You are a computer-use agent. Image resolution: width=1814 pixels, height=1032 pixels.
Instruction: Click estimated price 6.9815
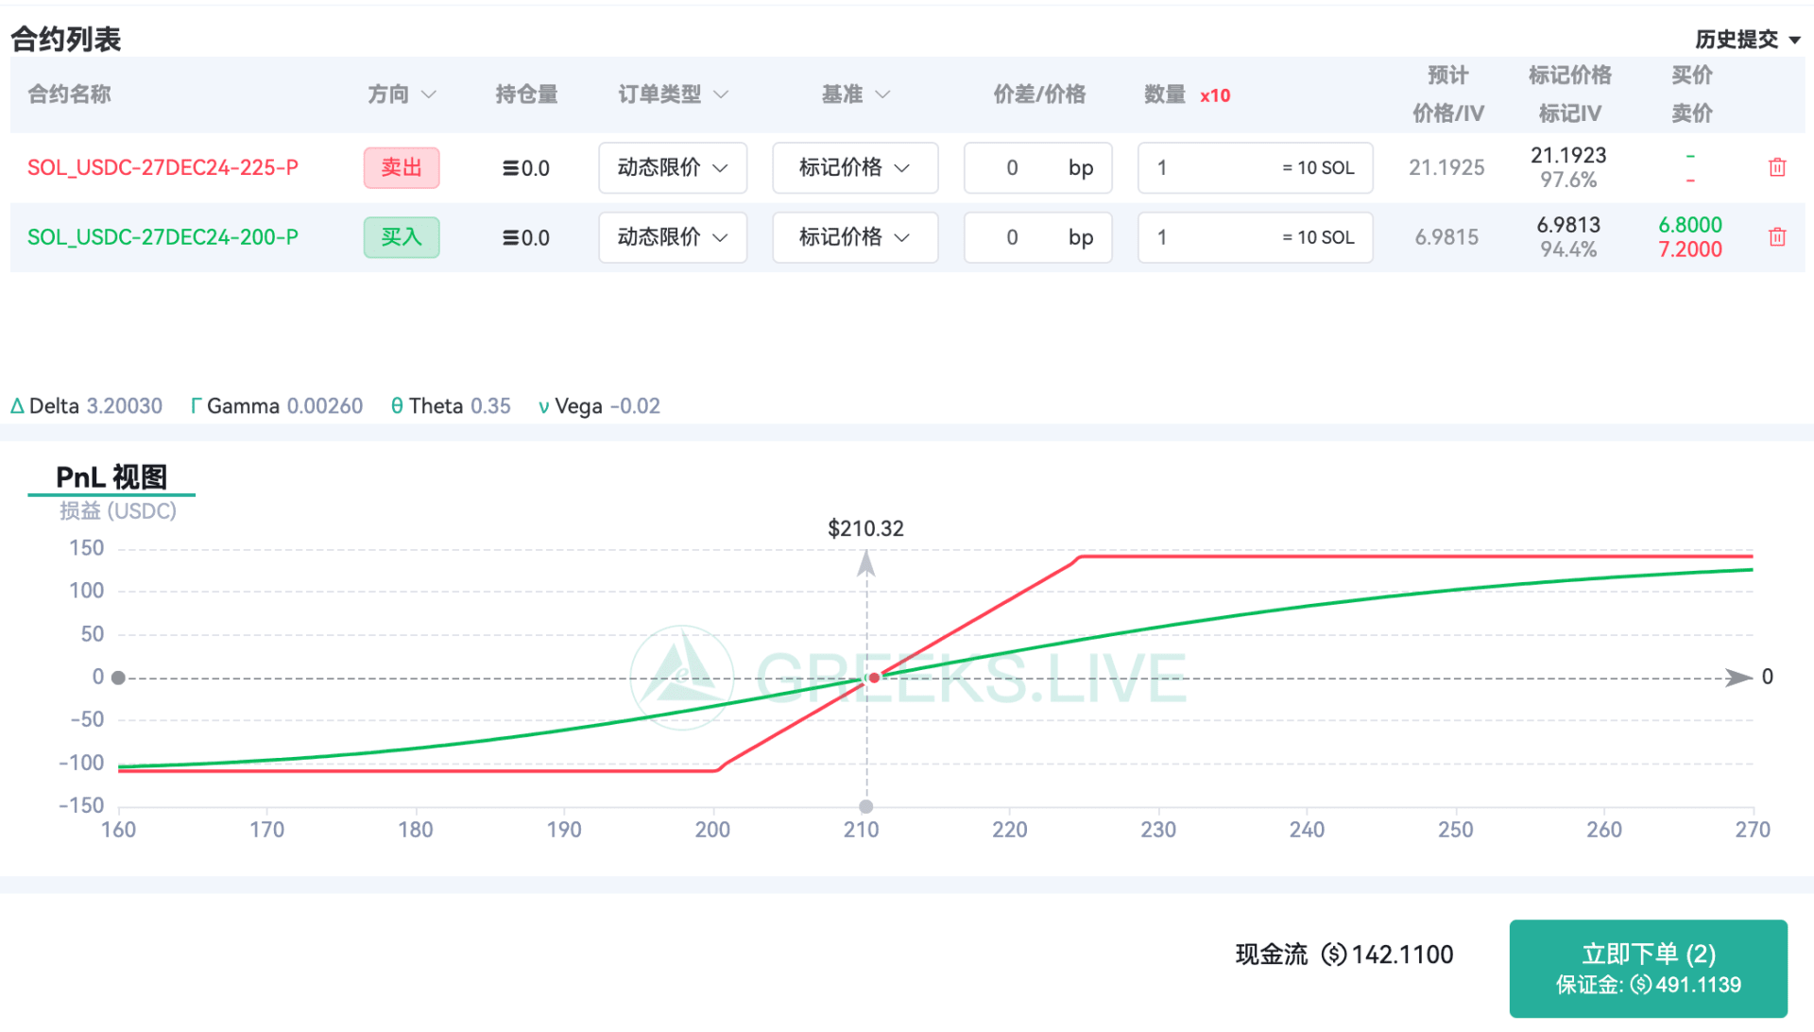point(1446,237)
